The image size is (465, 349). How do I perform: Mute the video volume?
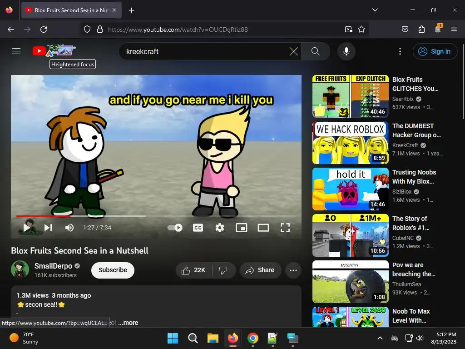pyautogui.click(x=69, y=228)
